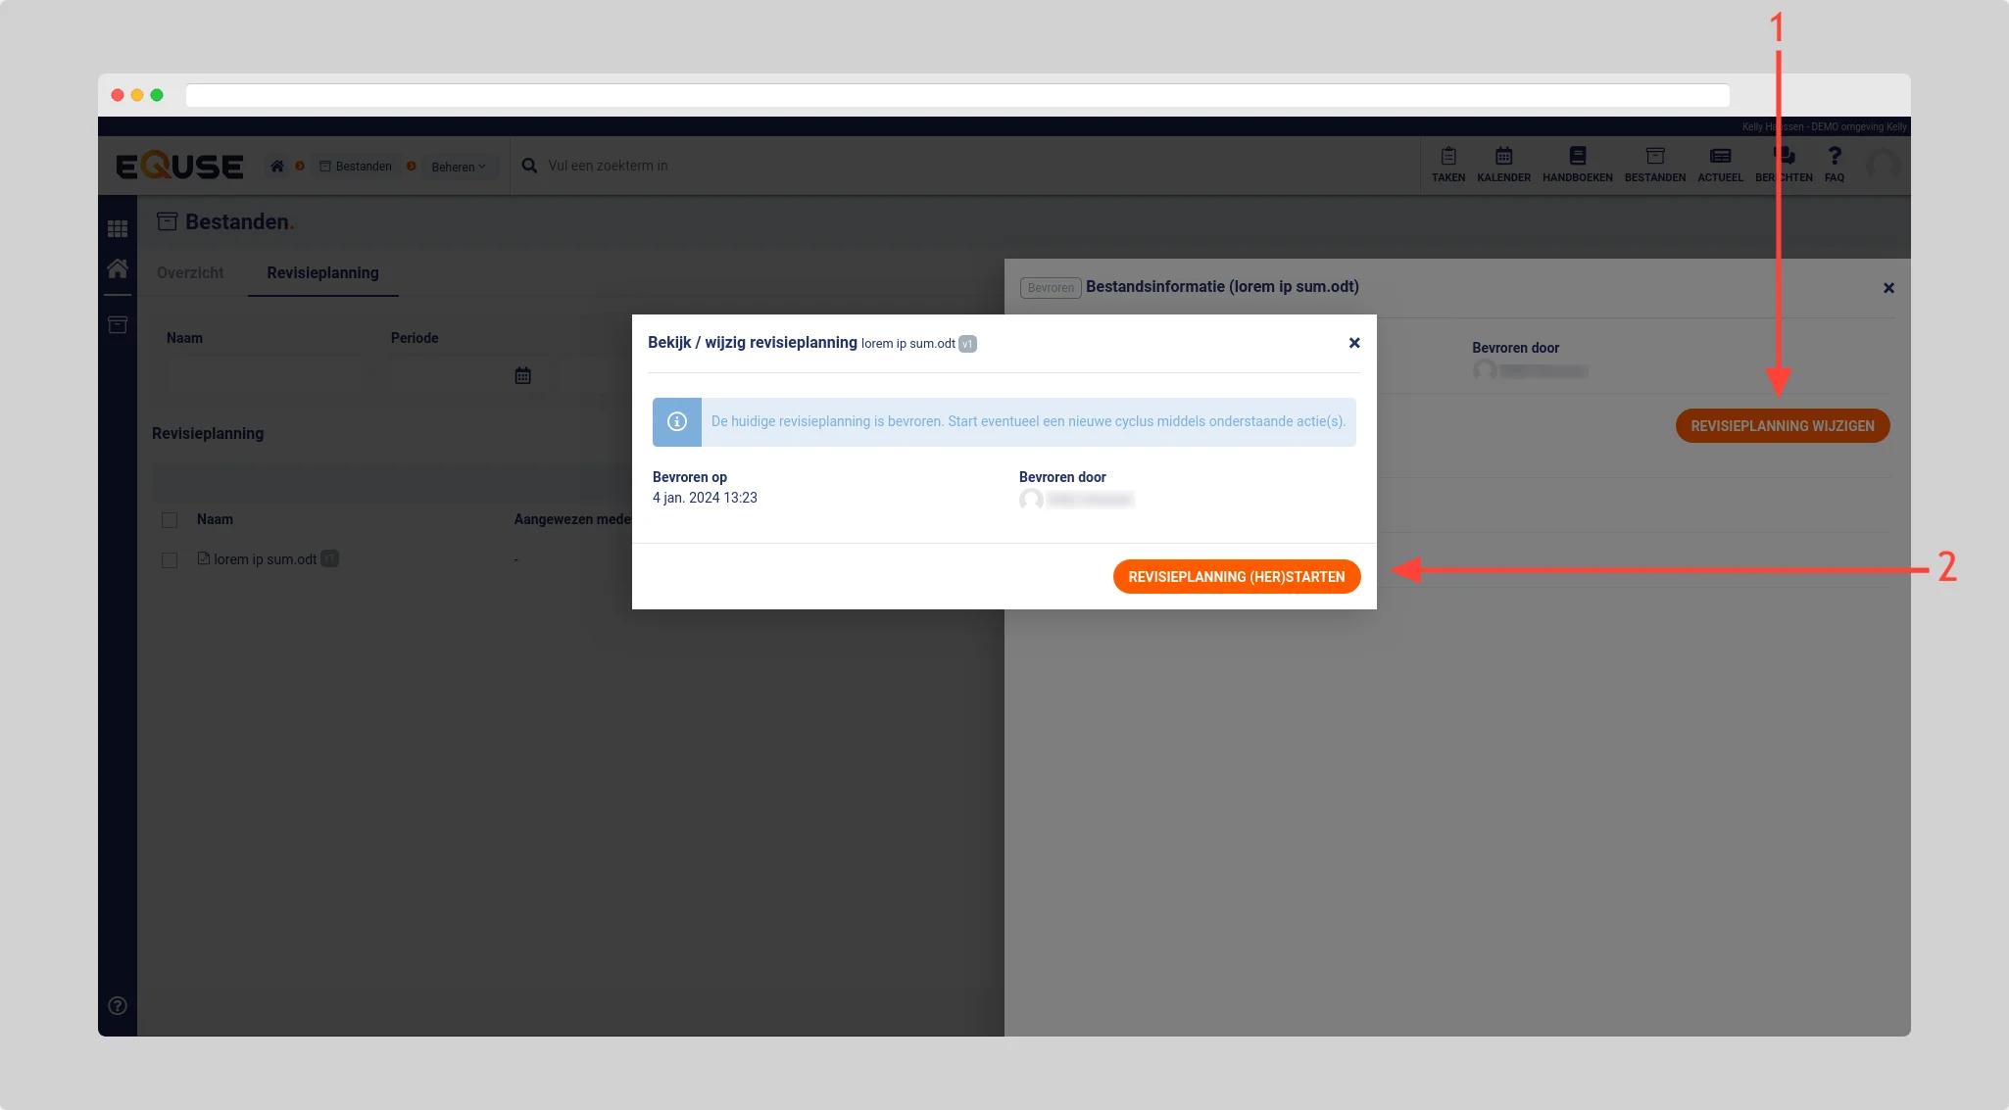Close the Bestandsinformatie side panel
The image size is (2009, 1110).
1887,288
